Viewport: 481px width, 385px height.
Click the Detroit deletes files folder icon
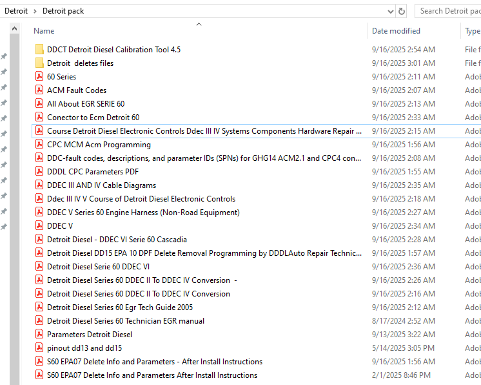click(x=39, y=63)
